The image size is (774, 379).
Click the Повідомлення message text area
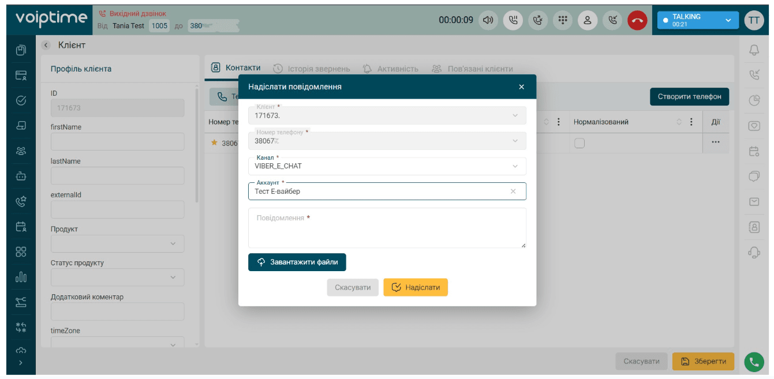(x=387, y=228)
